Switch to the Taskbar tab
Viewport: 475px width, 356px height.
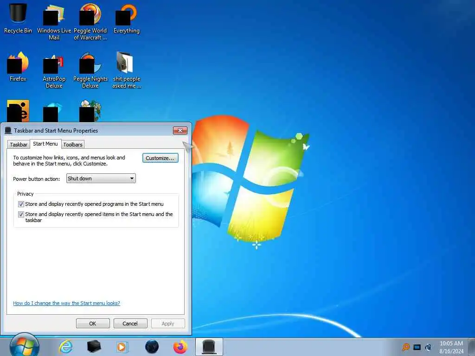coord(19,145)
